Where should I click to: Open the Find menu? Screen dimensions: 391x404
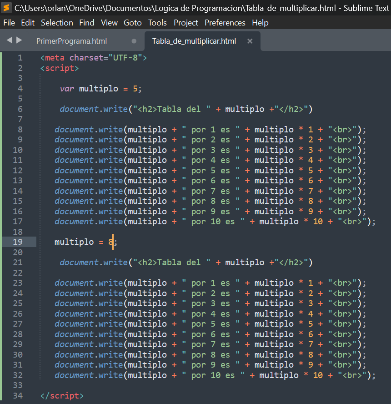[x=87, y=23]
